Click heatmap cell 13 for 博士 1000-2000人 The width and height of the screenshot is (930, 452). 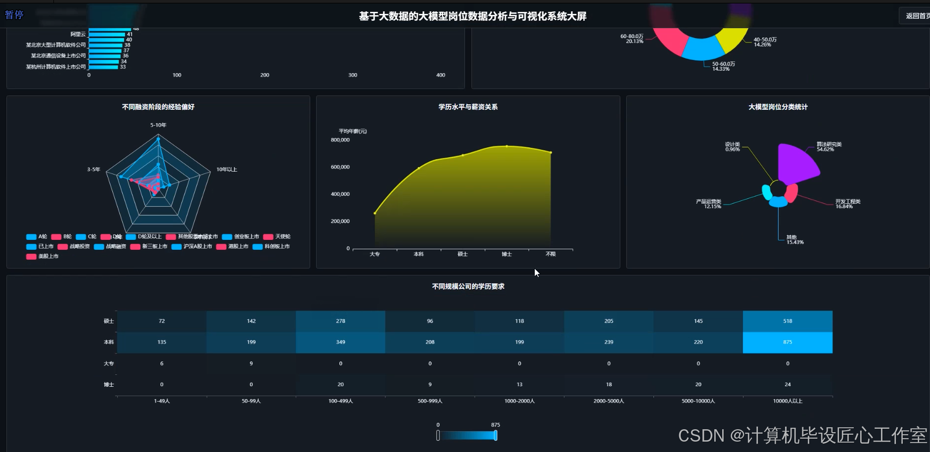click(x=519, y=385)
